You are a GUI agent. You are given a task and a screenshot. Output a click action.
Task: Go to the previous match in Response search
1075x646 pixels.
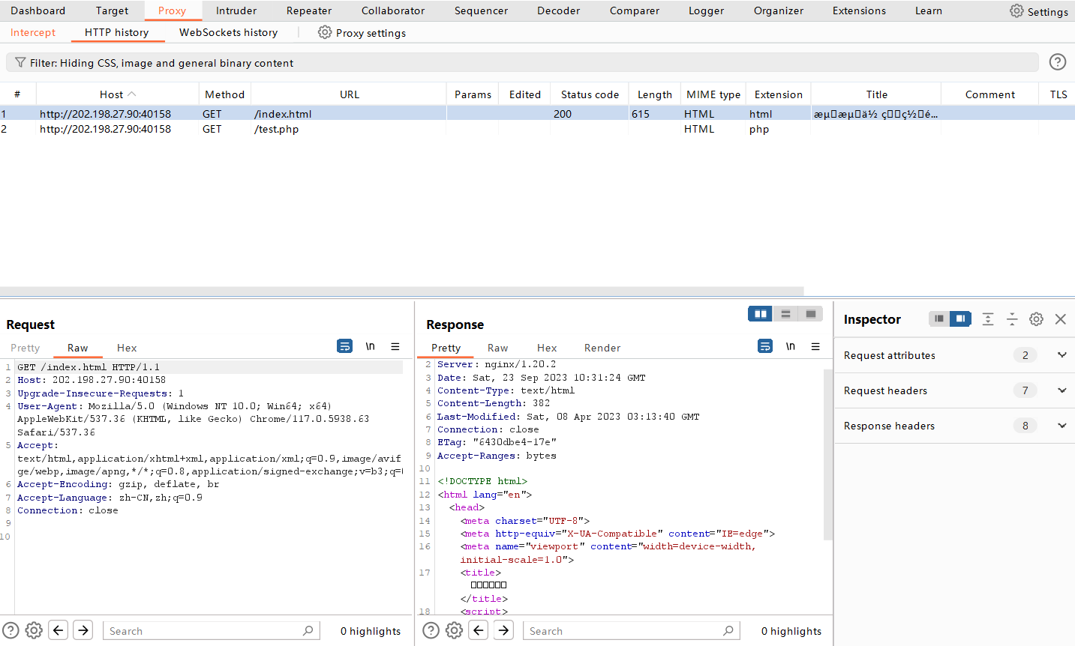click(x=479, y=630)
